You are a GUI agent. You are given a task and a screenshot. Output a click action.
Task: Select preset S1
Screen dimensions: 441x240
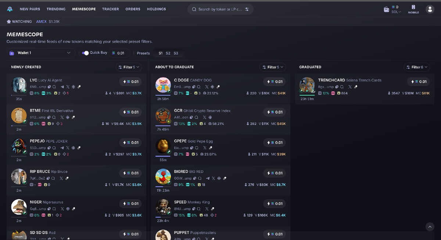pyautogui.click(x=161, y=53)
